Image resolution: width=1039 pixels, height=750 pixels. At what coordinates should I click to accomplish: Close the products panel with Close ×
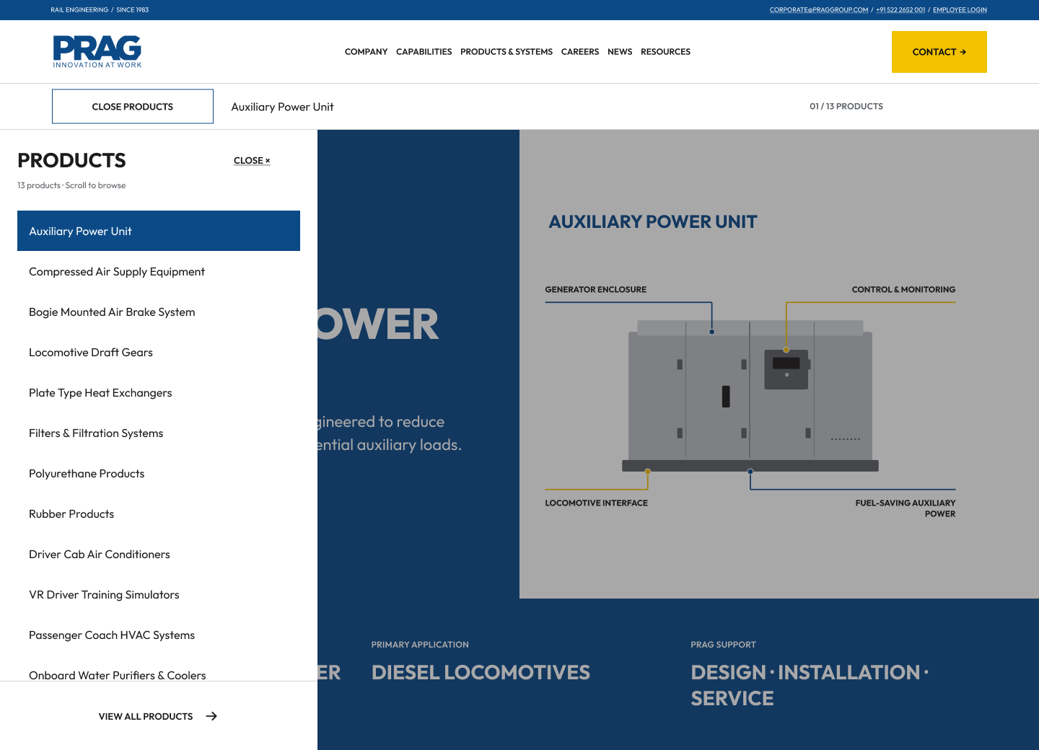tap(252, 161)
